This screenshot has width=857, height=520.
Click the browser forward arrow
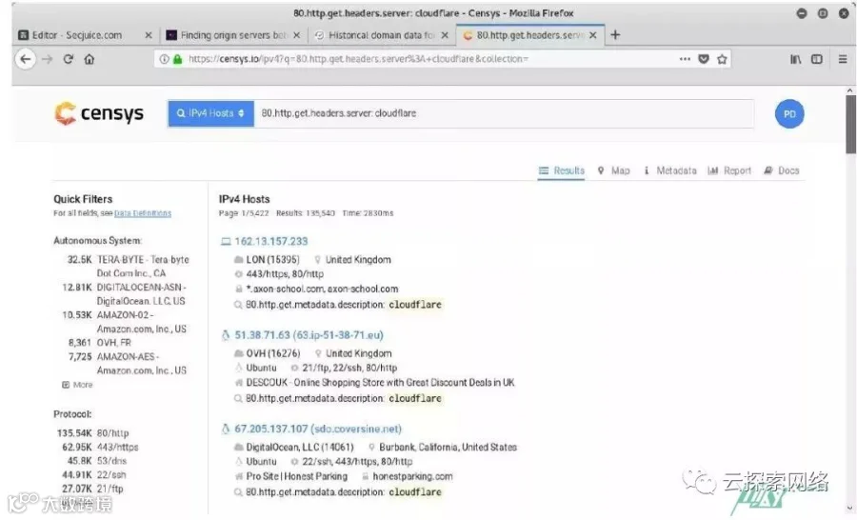(47, 59)
